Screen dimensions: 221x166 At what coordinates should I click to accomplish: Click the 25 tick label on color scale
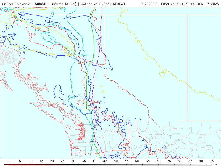pos(63,161)
